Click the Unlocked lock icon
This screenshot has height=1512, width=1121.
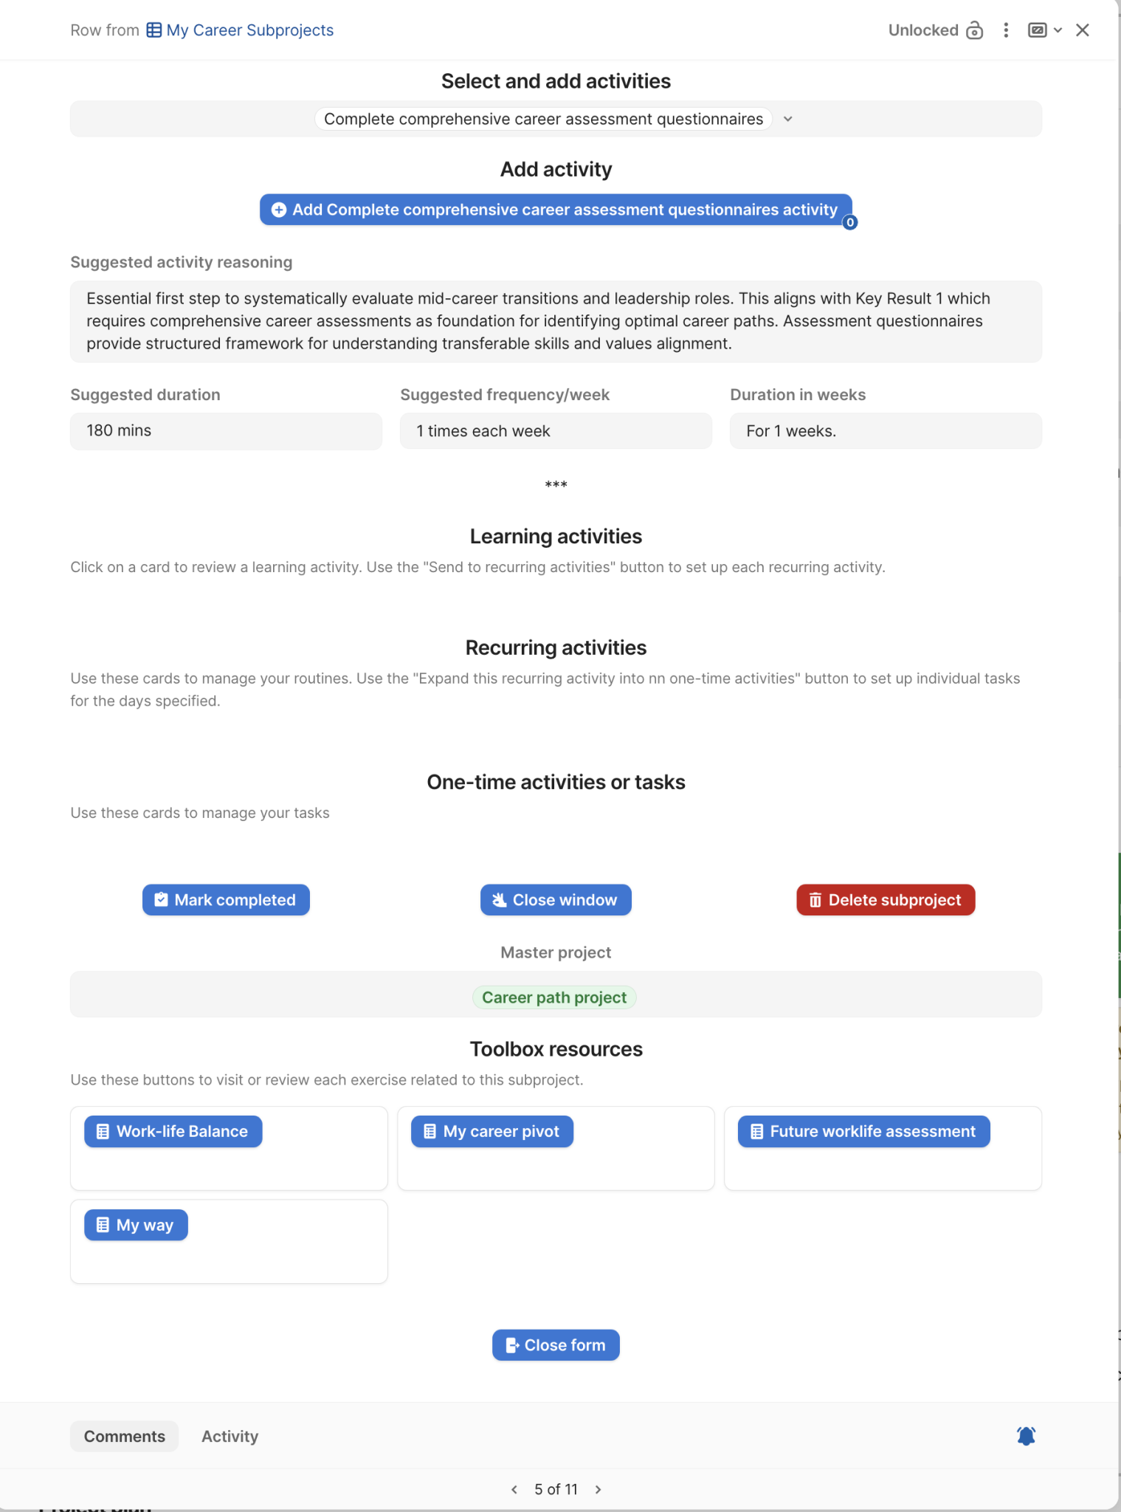tap(974, 30)
